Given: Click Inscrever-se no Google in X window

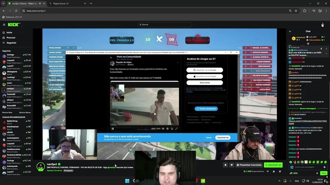Looking at the screenshot, I should tap(205, 70).
